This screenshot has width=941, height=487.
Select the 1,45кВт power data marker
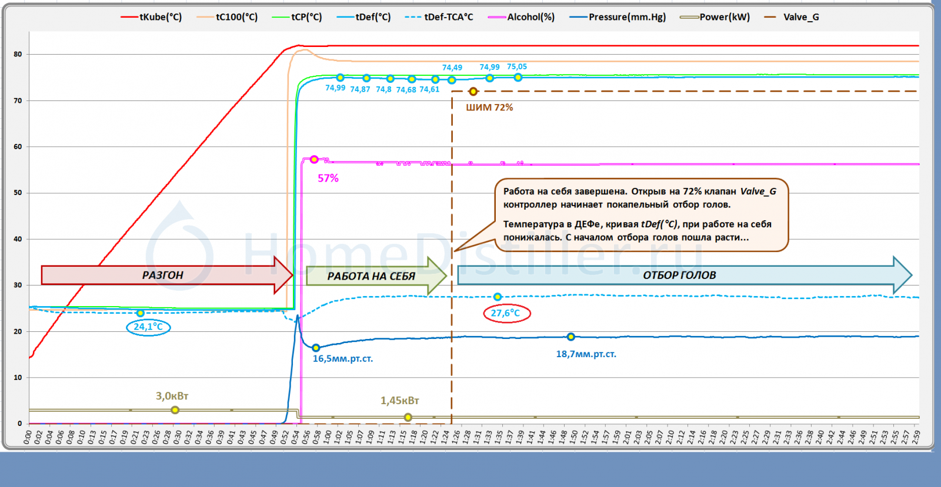[x=408, y=417]
